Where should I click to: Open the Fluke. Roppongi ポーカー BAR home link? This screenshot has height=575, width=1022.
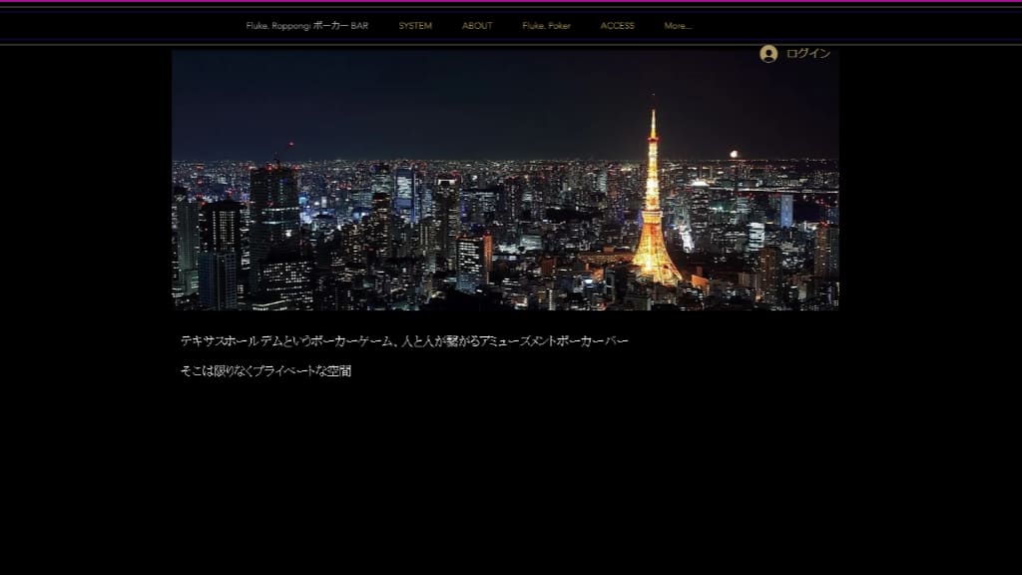(x=307, y=26)
